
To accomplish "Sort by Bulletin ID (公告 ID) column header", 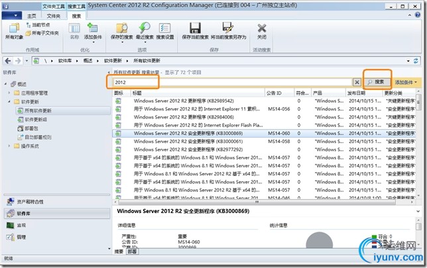I will tap(279, 93).
